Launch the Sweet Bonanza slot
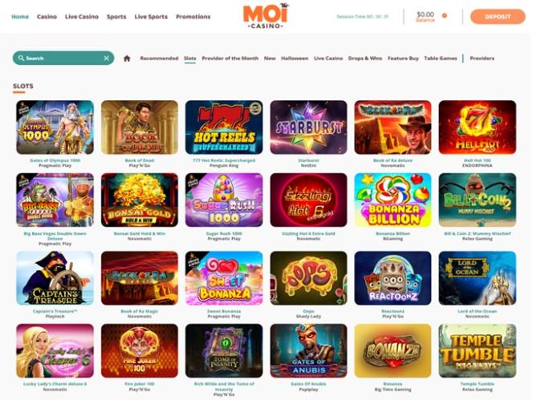533x400 pixels. point(224,278)
